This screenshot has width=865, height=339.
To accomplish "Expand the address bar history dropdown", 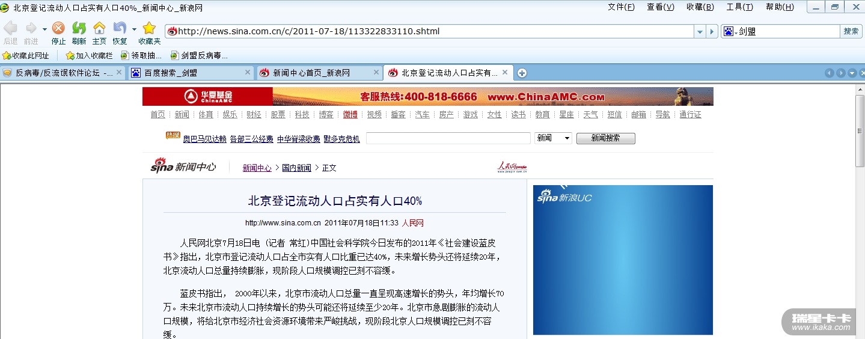I will (x=700, y=31).
